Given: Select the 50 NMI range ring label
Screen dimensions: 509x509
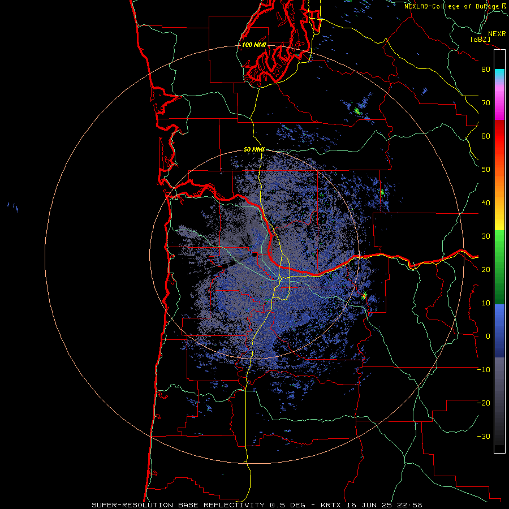Looking at the screenshot, I should (x=254, y=150).
